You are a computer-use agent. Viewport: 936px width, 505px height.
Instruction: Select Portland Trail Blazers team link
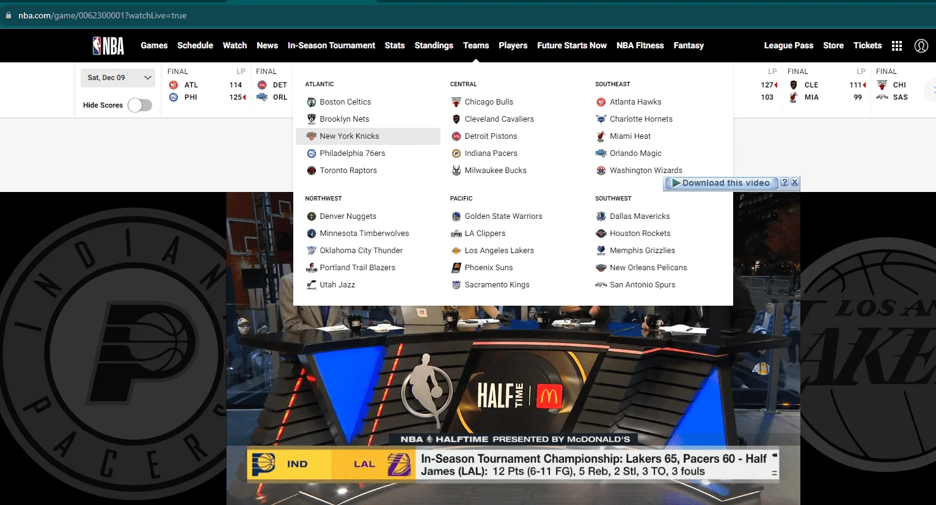(x=357, y=268)
